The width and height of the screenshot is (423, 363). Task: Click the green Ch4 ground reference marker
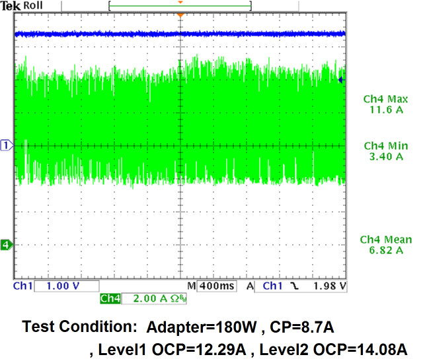[x=7, y=245]
